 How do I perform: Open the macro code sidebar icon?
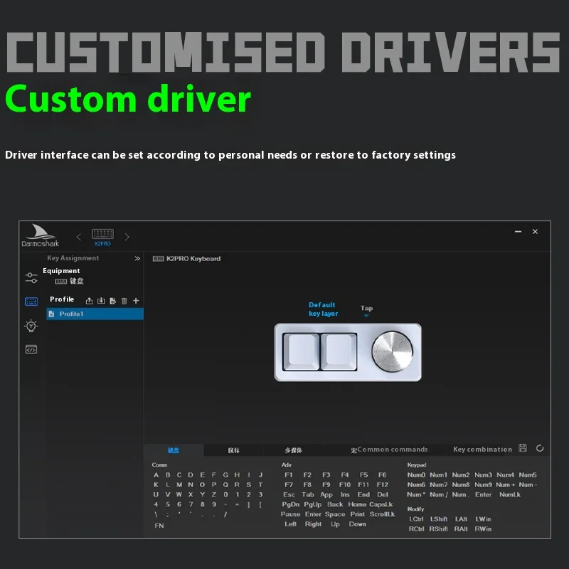(x=31, y=349)
